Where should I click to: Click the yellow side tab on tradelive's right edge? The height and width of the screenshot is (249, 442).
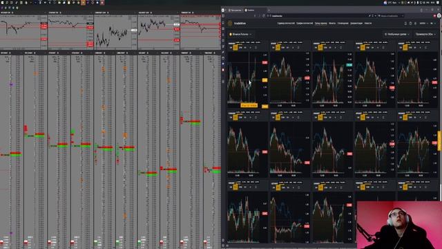[439, 140]
